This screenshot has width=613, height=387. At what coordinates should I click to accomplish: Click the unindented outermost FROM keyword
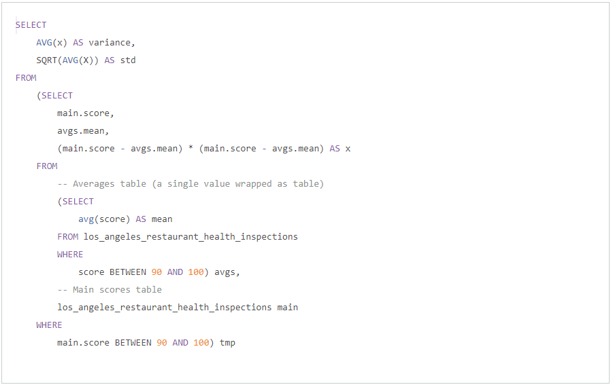26,78
